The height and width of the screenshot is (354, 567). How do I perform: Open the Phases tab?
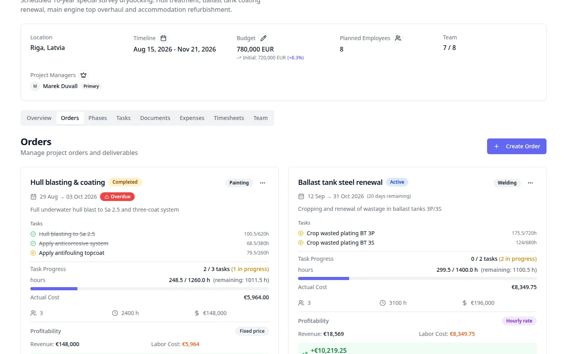coord(98,118)
